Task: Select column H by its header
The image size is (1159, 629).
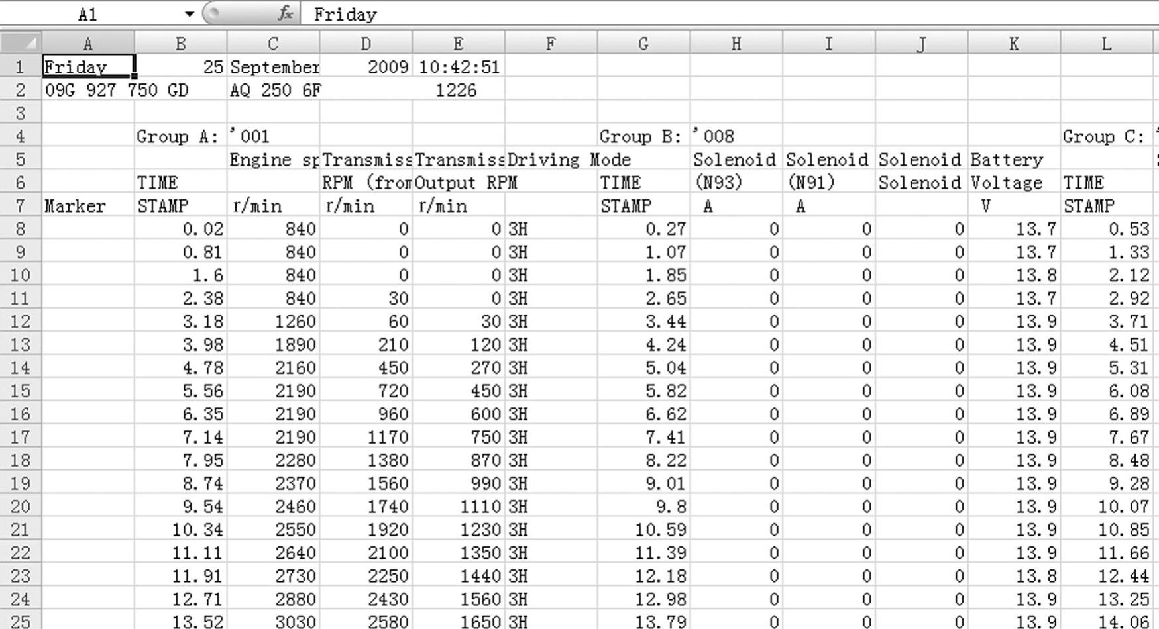Action: pyautogui.click(x=736, y=44)
